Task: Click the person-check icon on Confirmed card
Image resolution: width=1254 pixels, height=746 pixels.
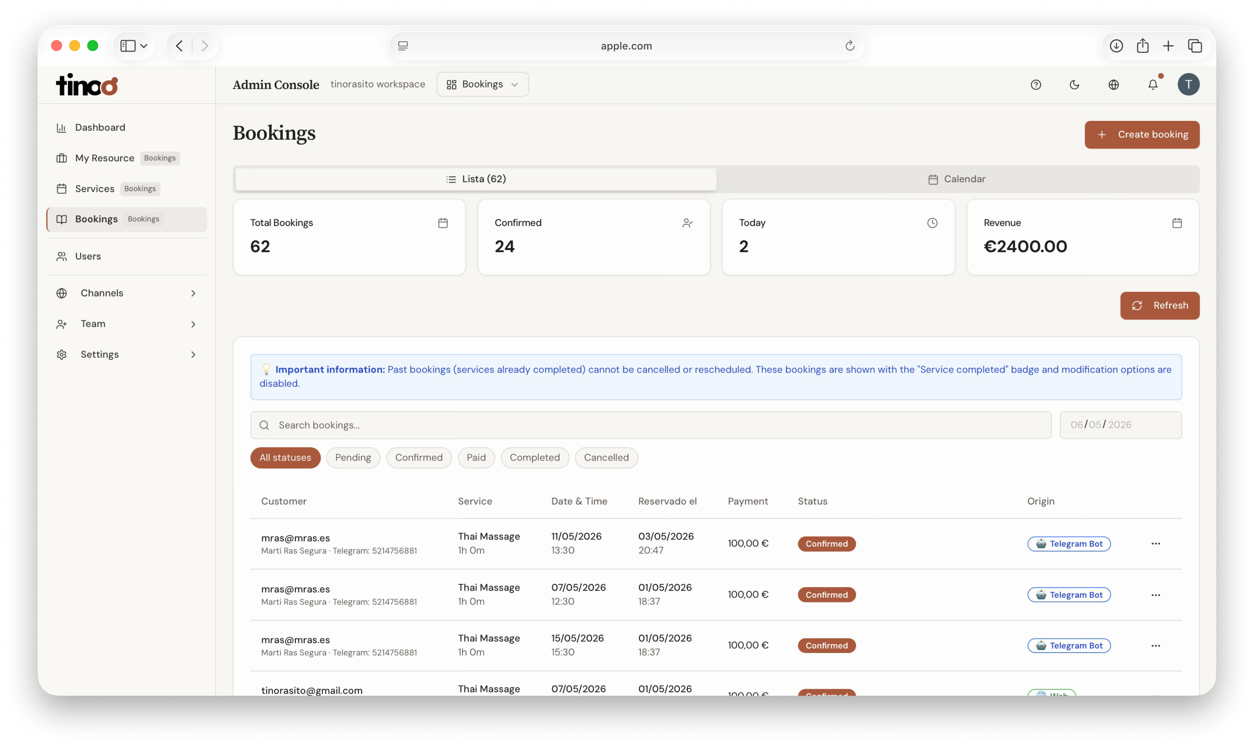Action: click(x=687, y=223)
